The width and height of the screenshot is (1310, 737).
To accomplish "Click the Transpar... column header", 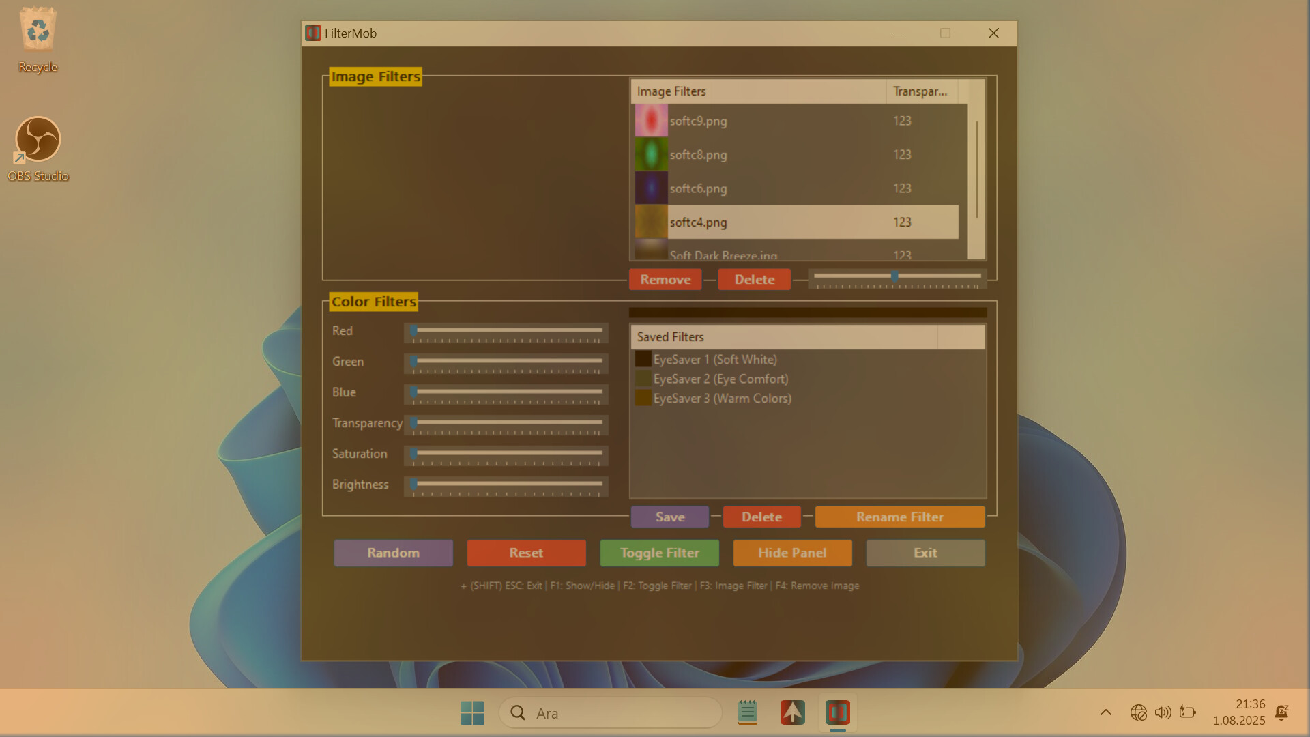I will [x=921, y=91].
